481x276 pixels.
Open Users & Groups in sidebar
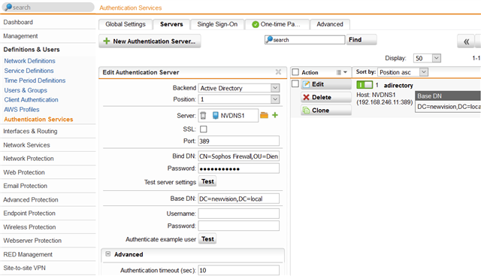[x=26, y=90]
